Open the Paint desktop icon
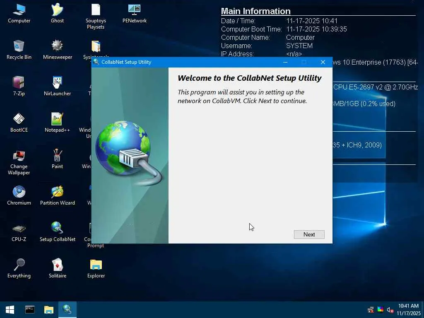Screen dimensions: 424x318 (x=57, y=159)
